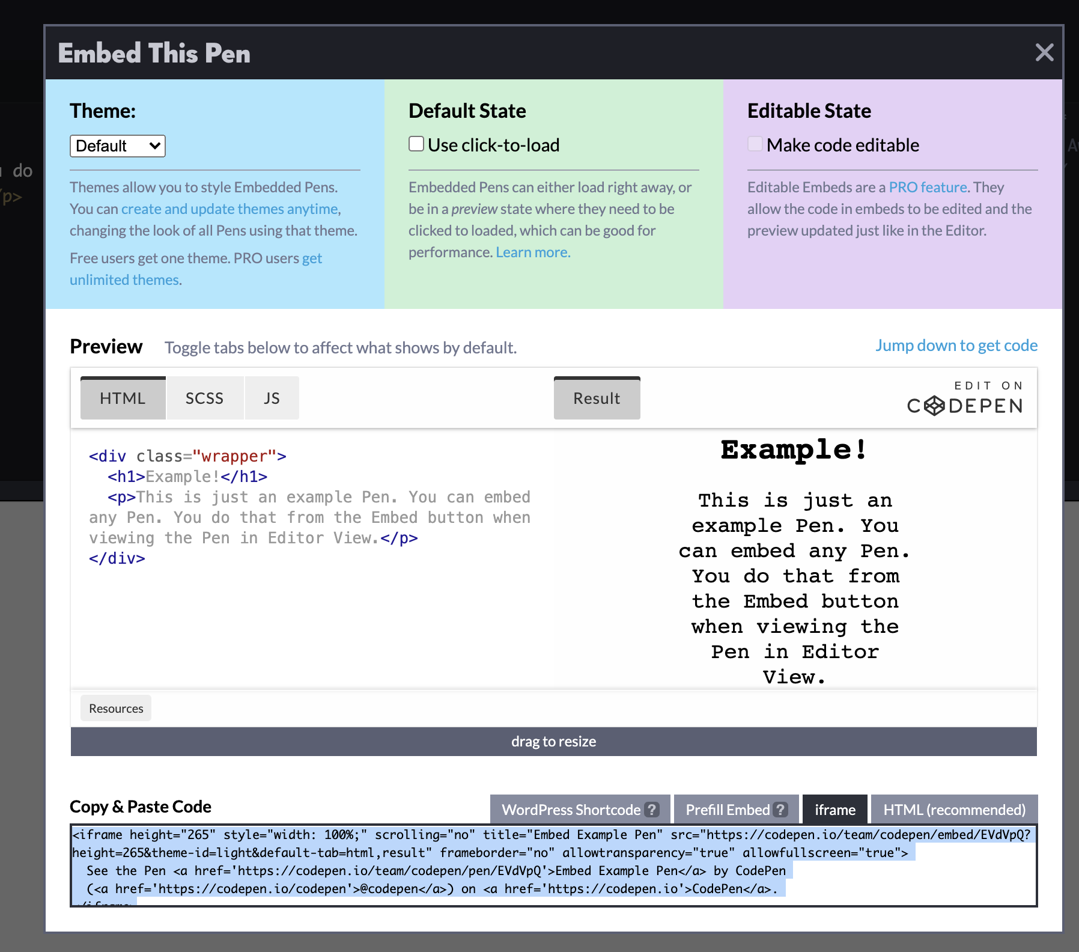Choose the Prefill Embed code option
Screen dimensions: 1079x952
pos(728,810)
